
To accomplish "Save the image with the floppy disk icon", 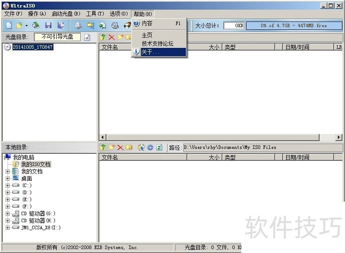I will pyautogui.click(x=48, y=25).
